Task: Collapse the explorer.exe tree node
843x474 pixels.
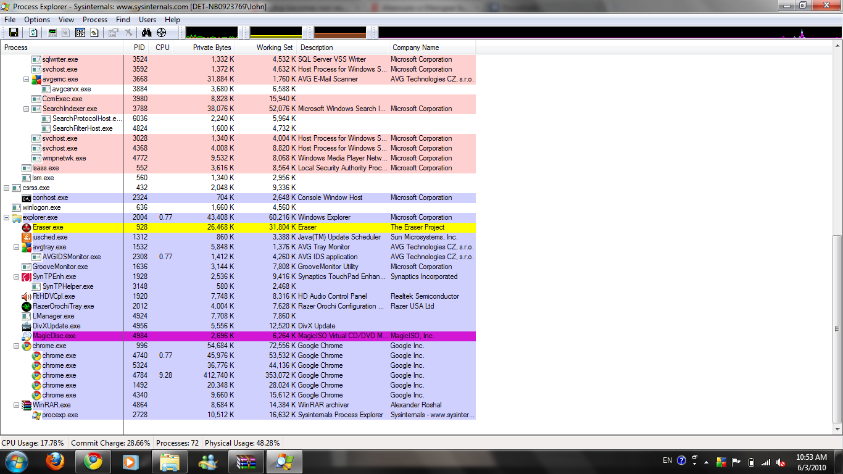Action: 7,217
